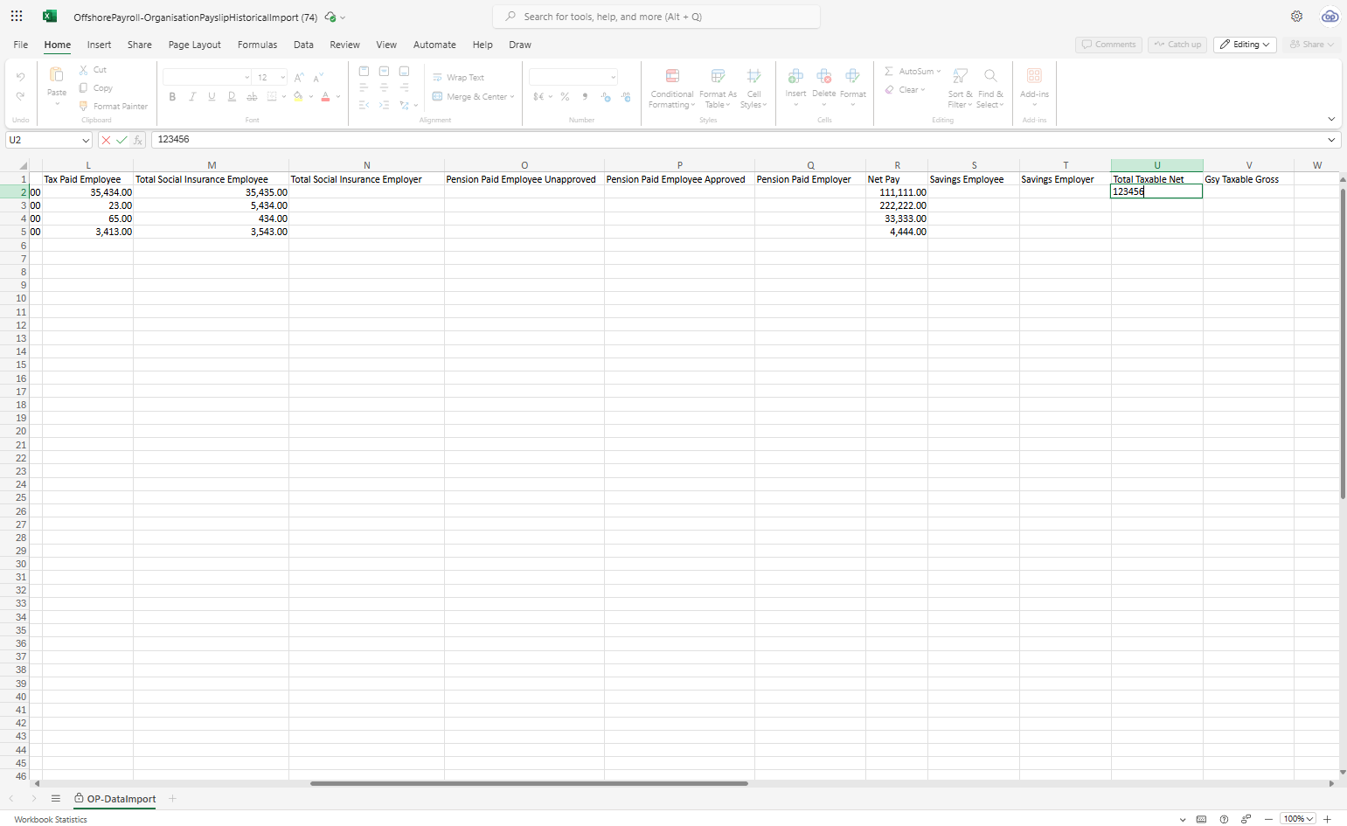This screenshot has height=826, width=1347.
Task: Open the font size 12 dropdown
Action: (x=283, y=77)
